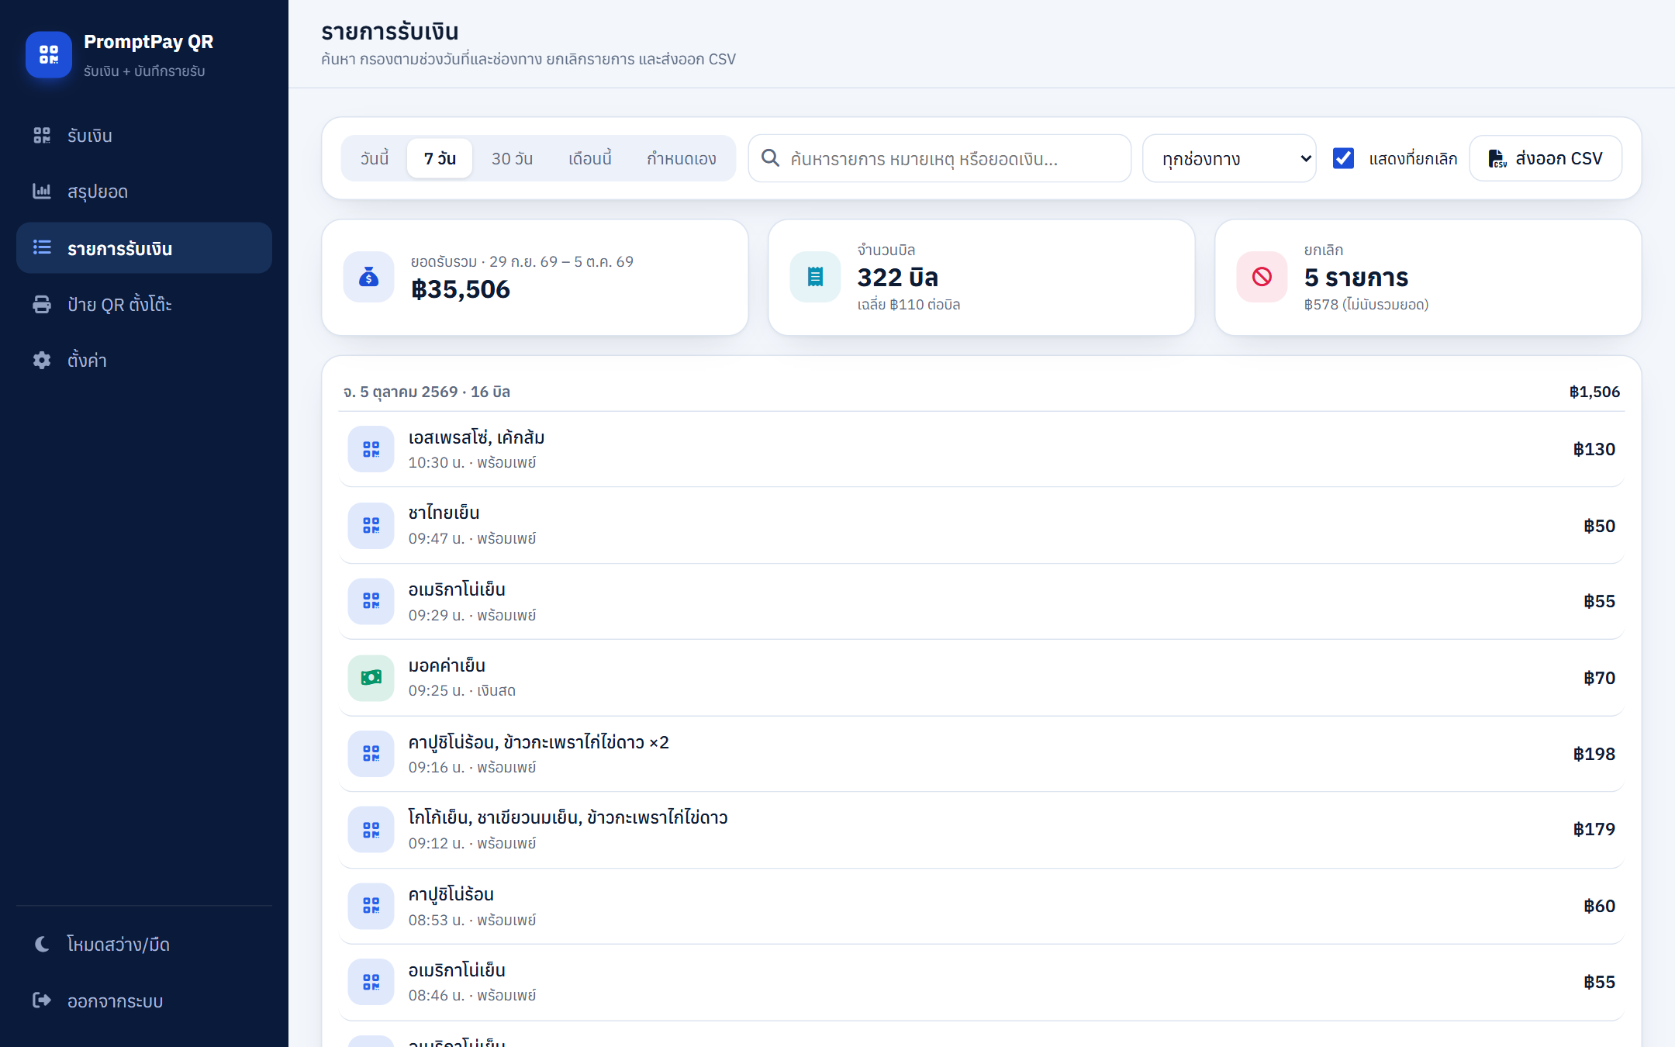Click the 5 รายการ cancelled count
The height and width of the screenshot is (1047, 1675).
(x=1356, y=277)
